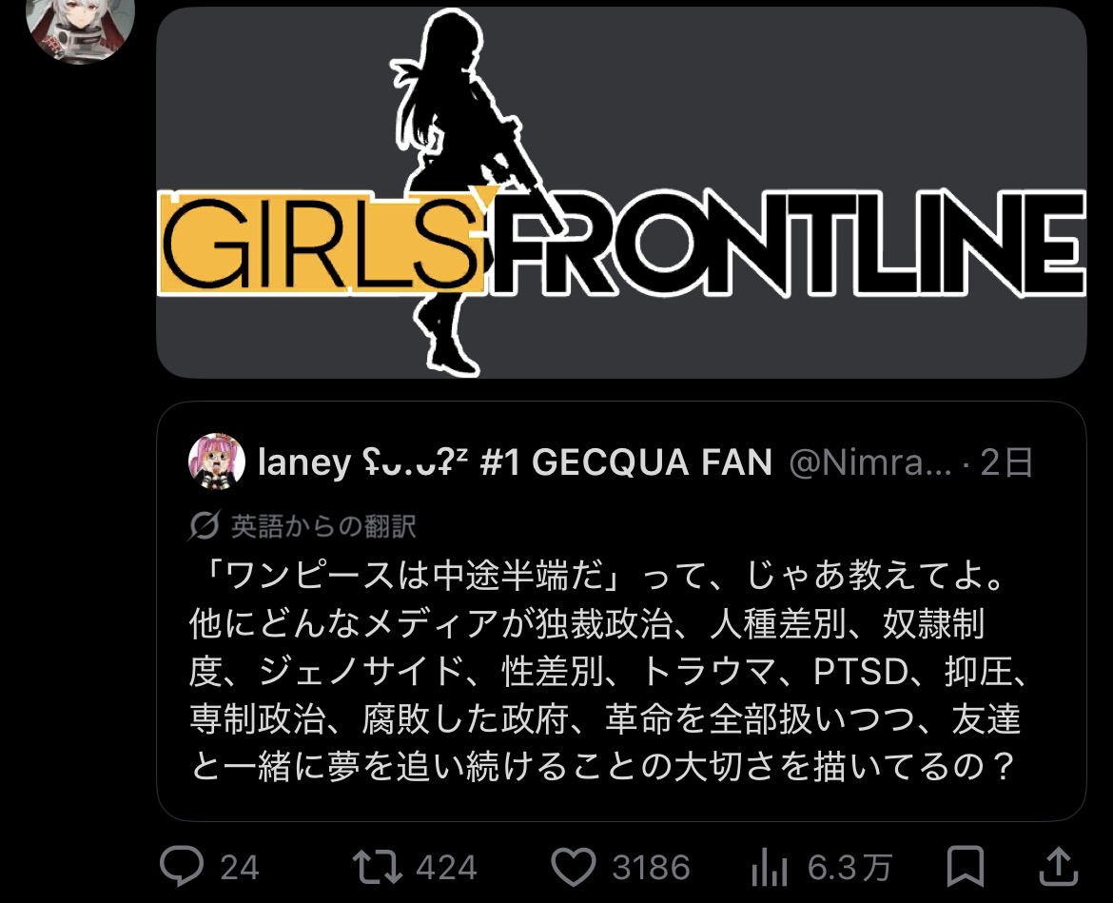
Task: Open the poster's profile avatar
Action: [x=80, y=27]
